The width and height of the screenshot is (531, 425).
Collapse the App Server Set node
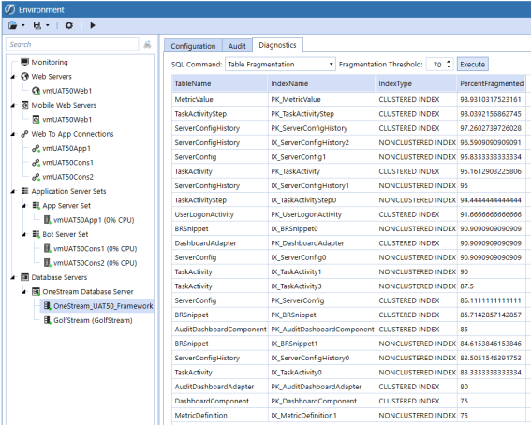24,206
